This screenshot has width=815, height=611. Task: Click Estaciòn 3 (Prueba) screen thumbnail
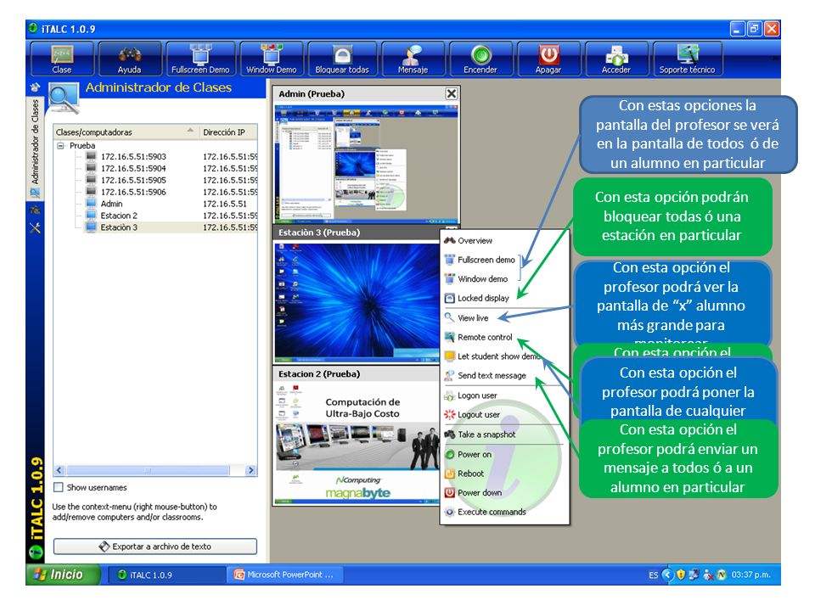(x=357, y=302)
